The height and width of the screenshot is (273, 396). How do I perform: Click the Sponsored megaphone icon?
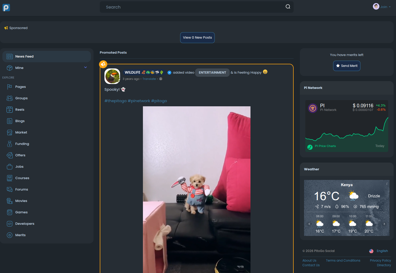pyautogui.click(x=6, y=28)
